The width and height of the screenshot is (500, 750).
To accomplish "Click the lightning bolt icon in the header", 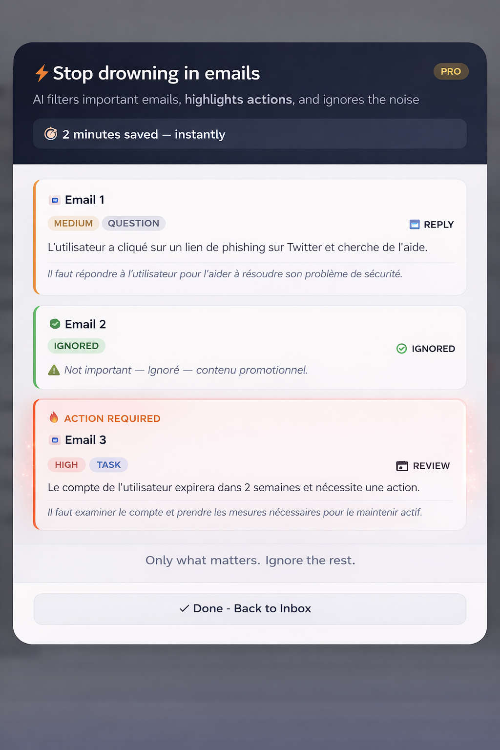I will click(41, 73).
